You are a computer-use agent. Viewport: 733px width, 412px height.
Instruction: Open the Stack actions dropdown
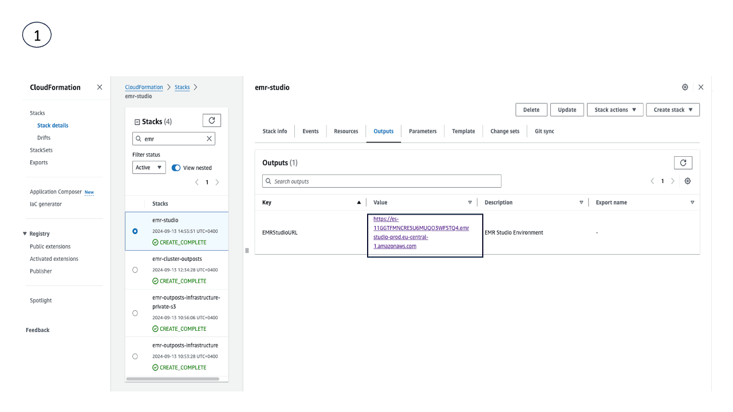(x=615, y=110)
